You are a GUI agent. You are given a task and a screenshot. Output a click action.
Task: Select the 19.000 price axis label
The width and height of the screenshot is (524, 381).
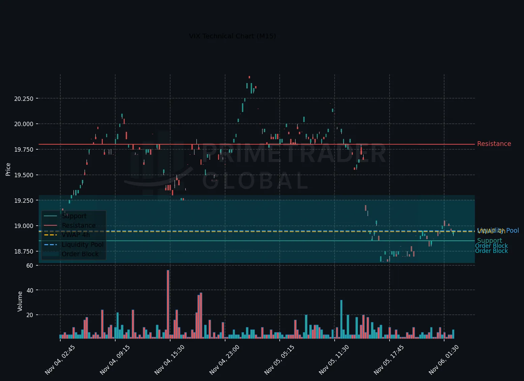coord(24,226)
